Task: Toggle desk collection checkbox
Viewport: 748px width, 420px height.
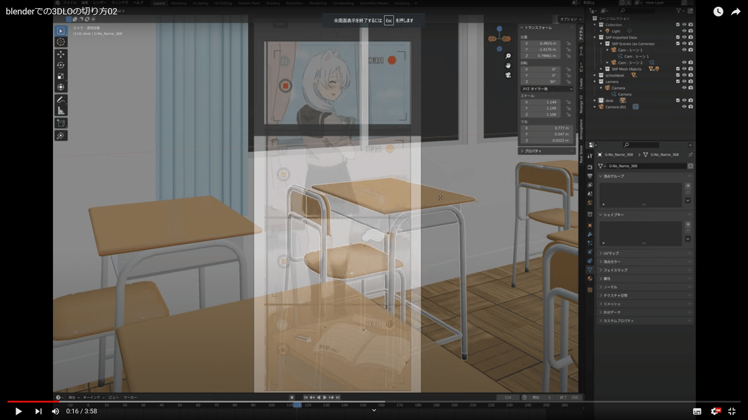Action: (678, 100)
